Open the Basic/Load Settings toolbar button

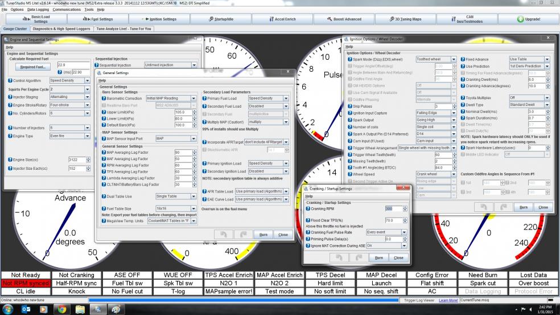point(36,19)
